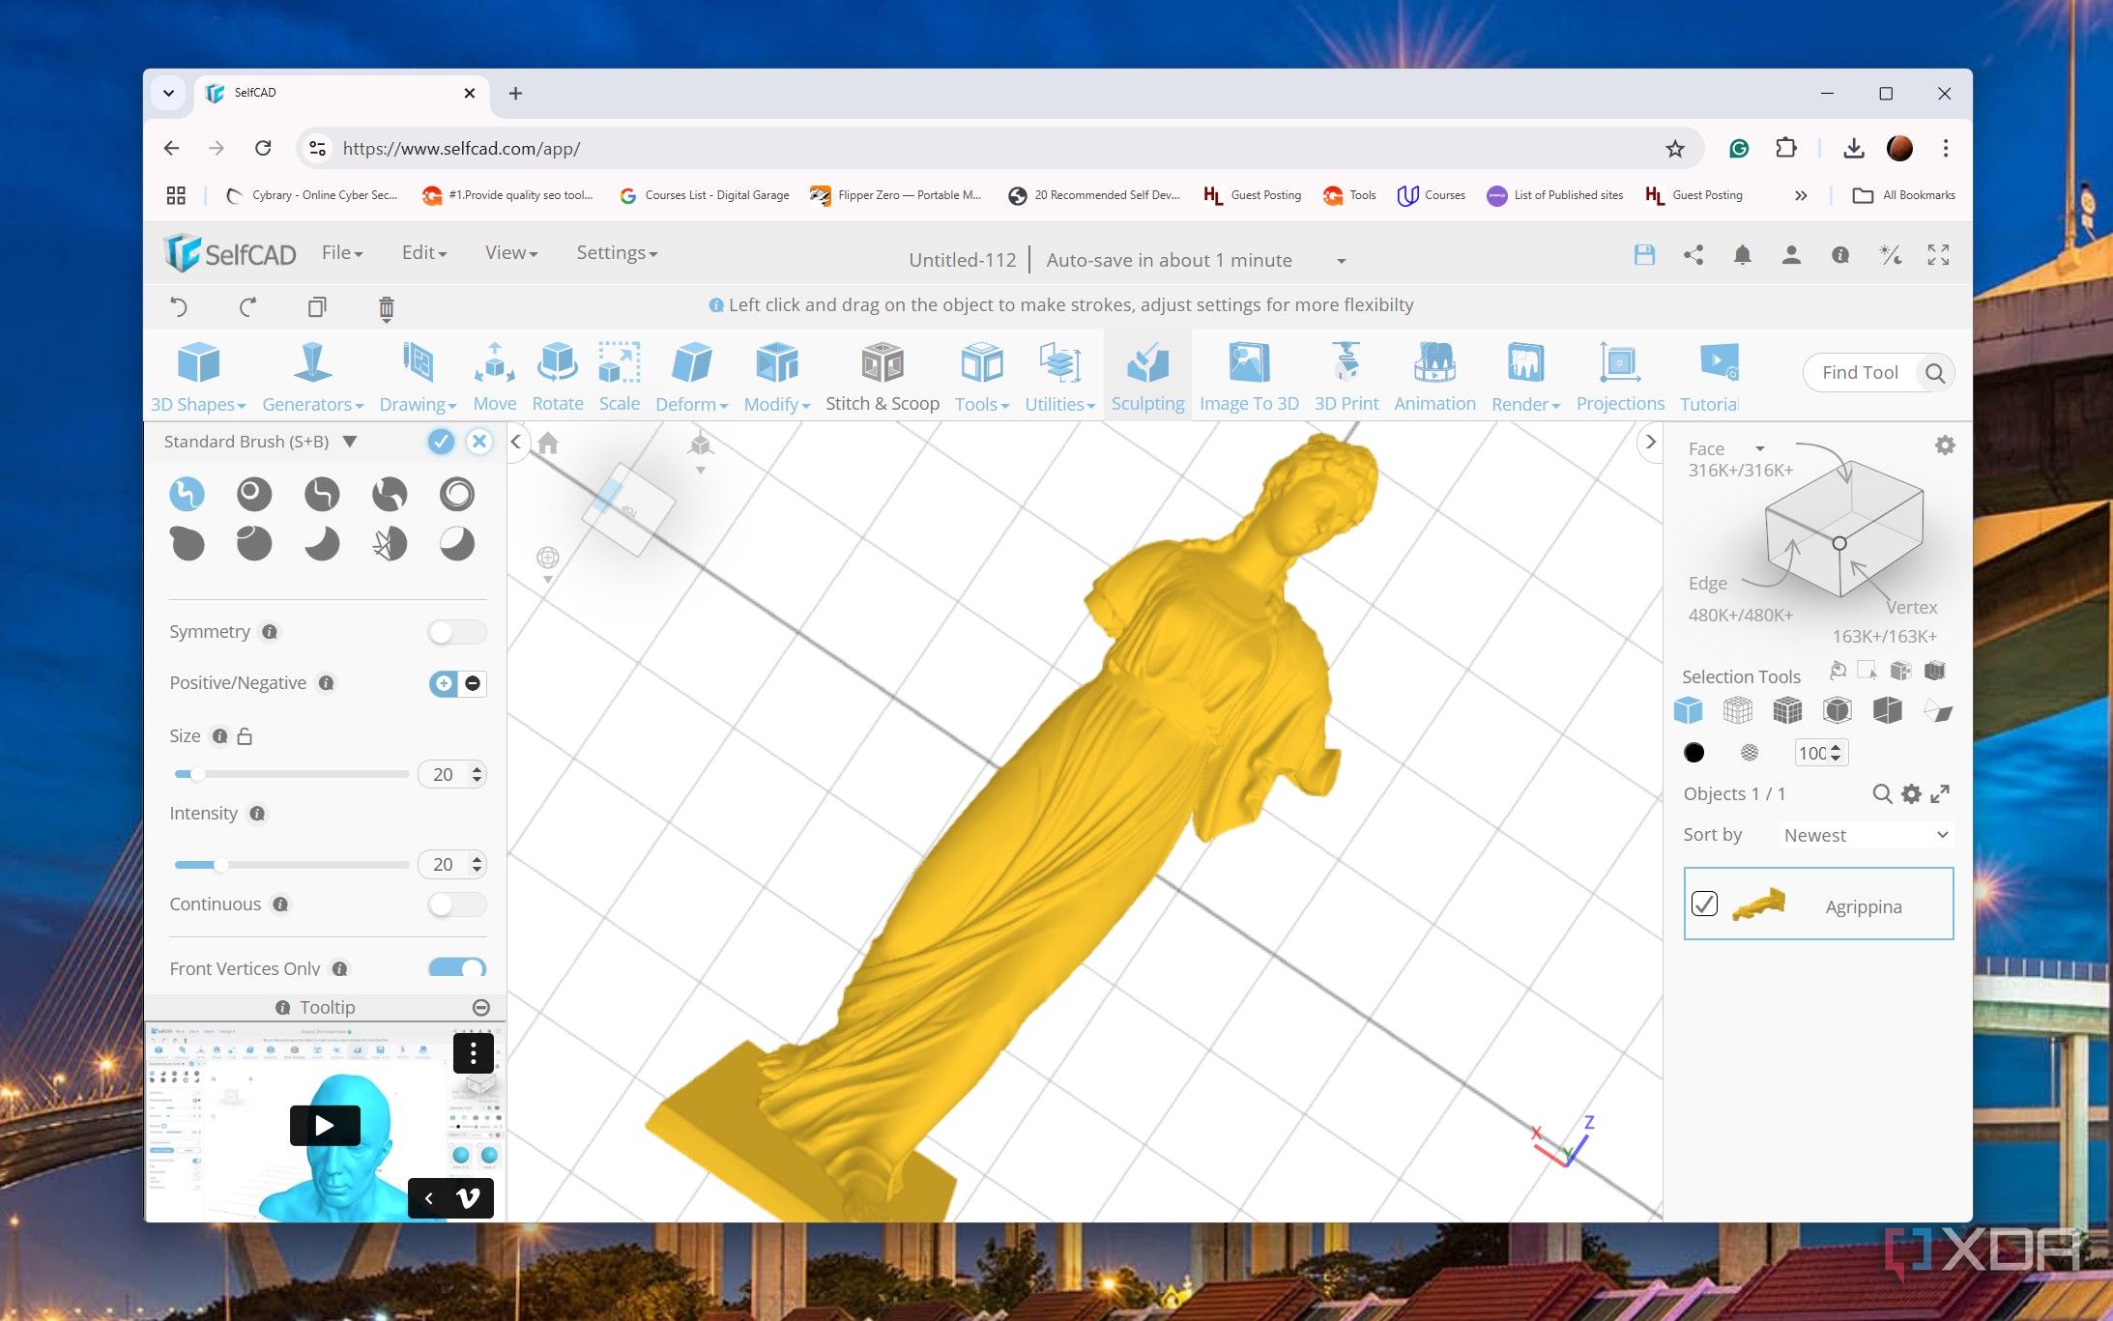
Task: Open the Stitch & Scoop tool
Action: (x=882, y=377)
